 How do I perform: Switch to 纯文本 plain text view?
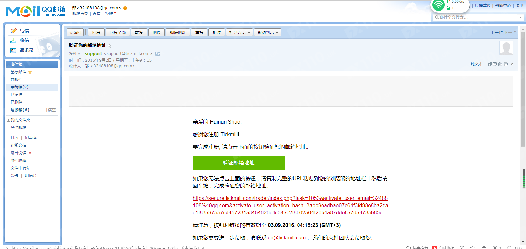tap(477, 64)
